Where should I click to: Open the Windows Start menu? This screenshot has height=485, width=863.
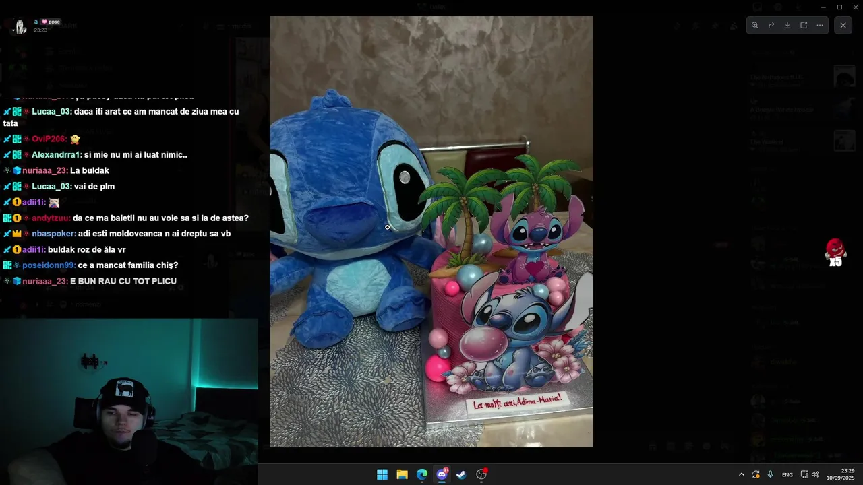tap(382, 474)
